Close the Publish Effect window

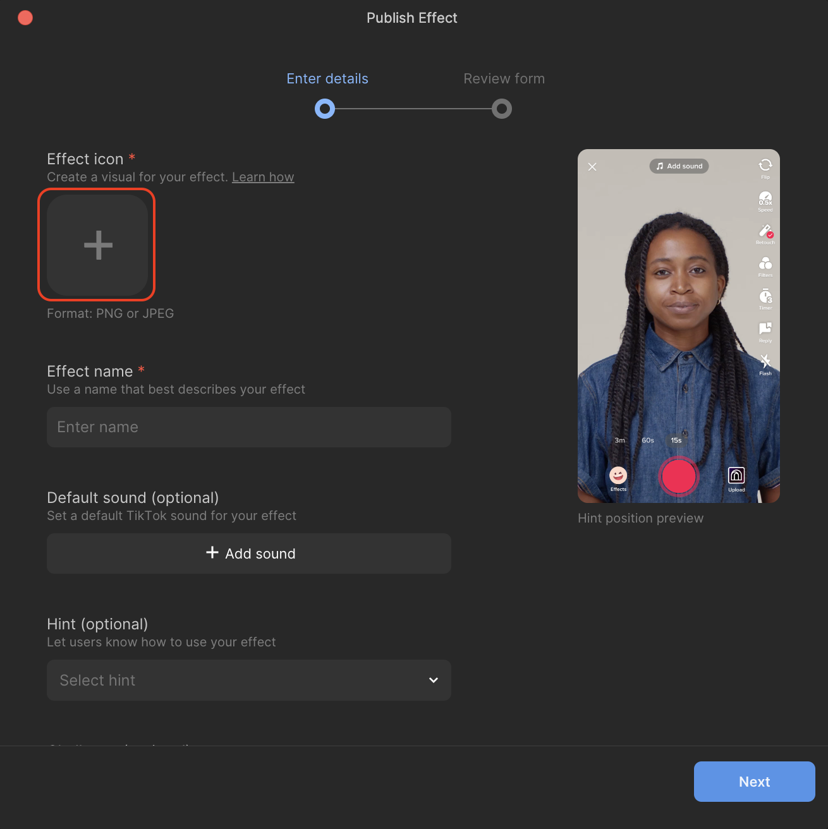(x=25, y=18)
